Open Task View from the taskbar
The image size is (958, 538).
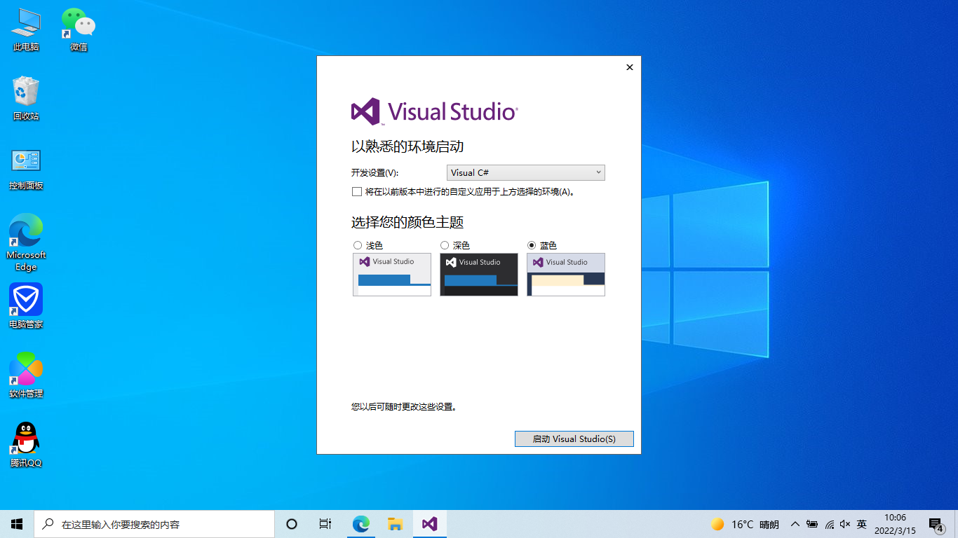[325, 524]
